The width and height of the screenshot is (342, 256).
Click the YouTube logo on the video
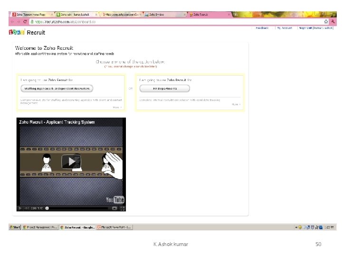tap(115, 200)
